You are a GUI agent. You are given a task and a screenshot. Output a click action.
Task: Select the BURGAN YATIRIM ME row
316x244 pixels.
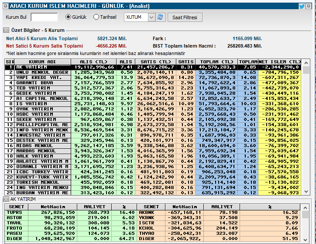click(x=153, y=193)
